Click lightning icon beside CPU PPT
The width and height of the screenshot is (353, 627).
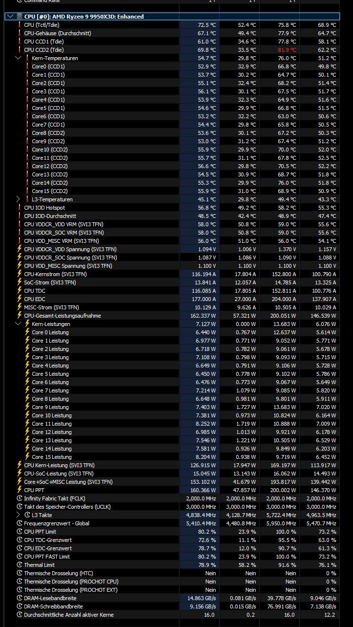click(x=20, y=490)
